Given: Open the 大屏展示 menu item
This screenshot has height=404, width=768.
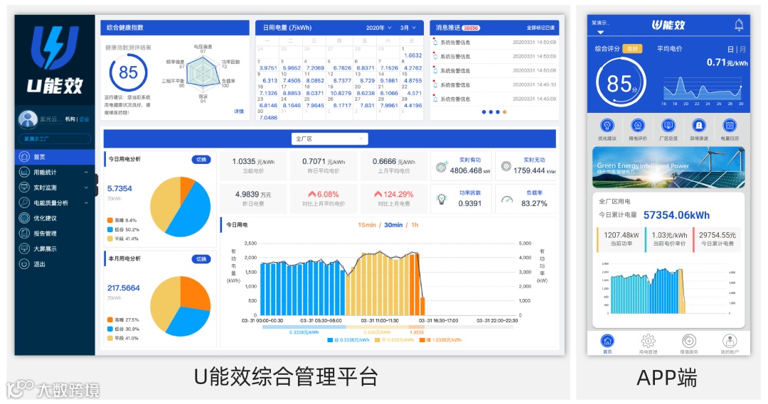Looking at the screenshot, I should 55,249.
